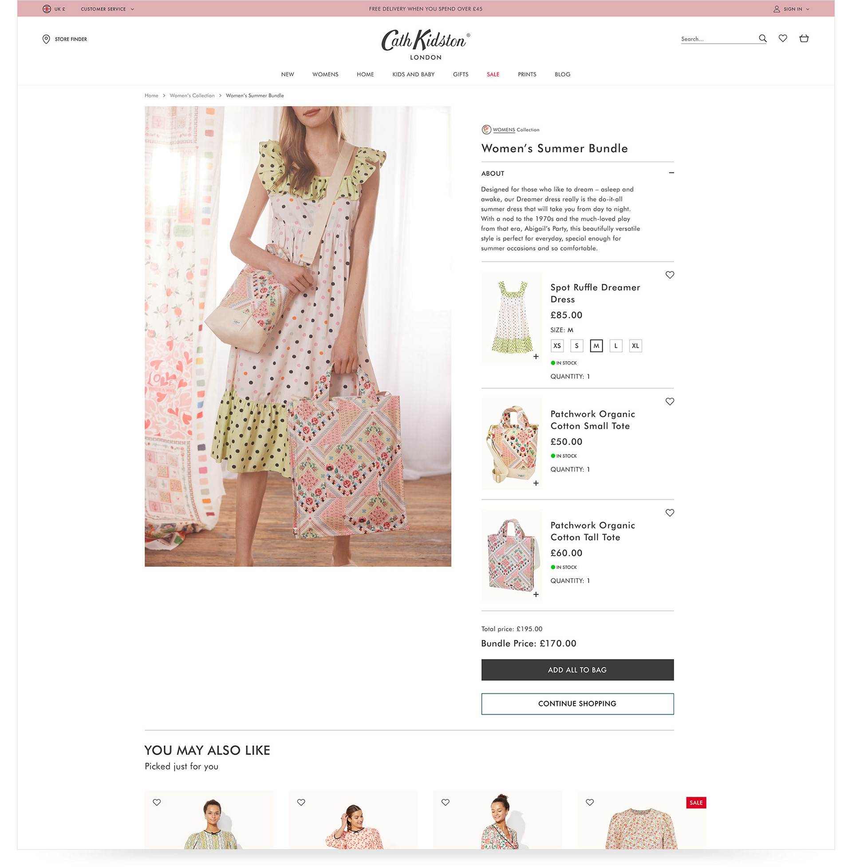Click Continue Shopping button

coord(577,704)
